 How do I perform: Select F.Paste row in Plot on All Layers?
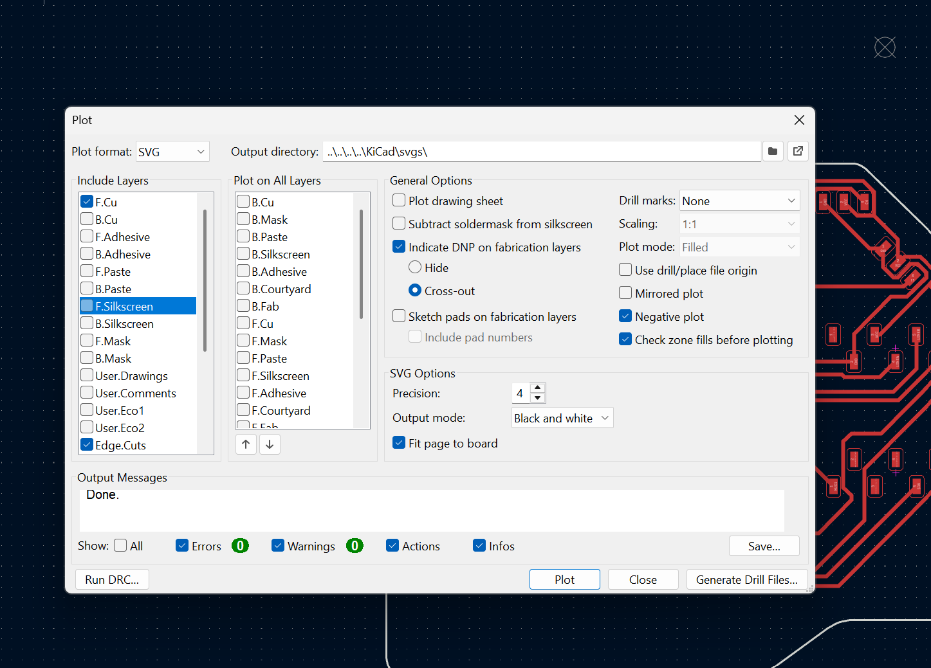point(295,358)
